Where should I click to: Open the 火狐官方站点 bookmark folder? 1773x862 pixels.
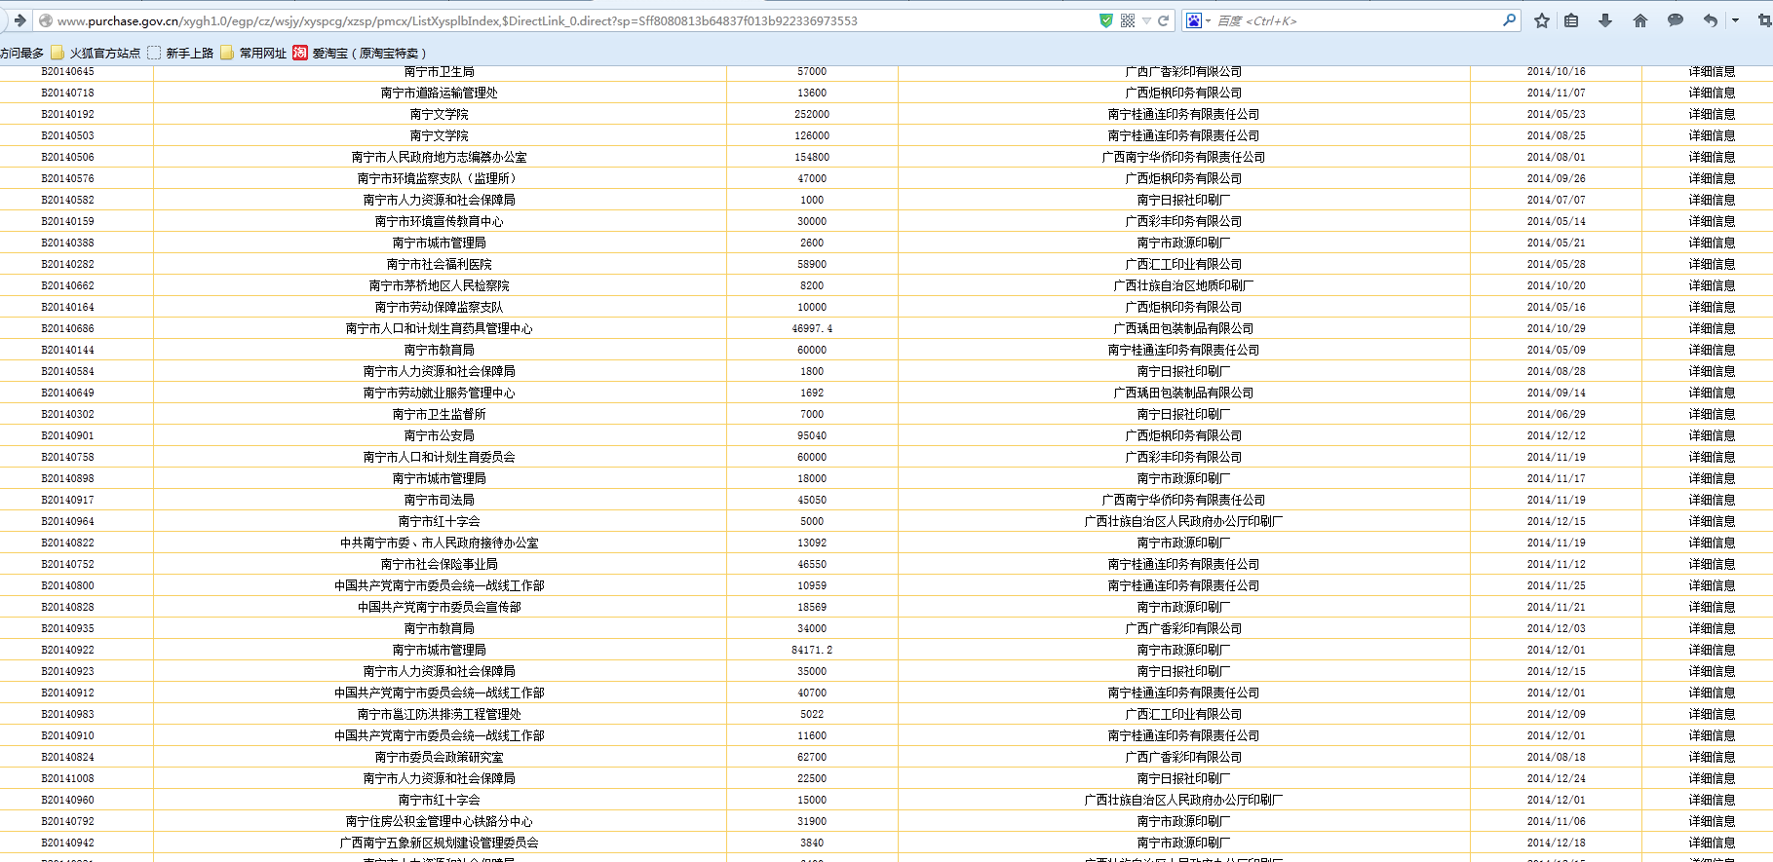pos(96,53)
